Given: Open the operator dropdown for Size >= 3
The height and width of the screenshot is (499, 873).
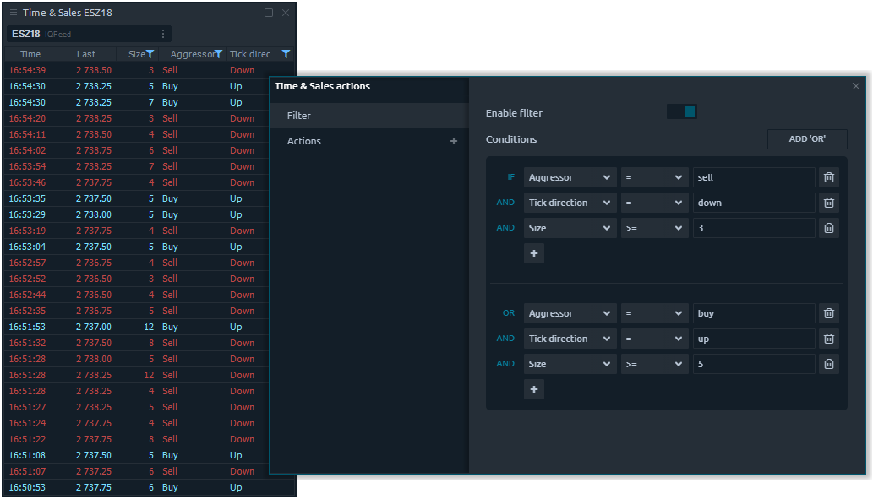Looking at the screenshot, I should click(x=654, y=228).
